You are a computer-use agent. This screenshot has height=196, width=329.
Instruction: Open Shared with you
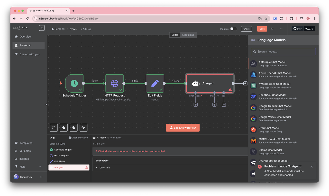point(29,54)
